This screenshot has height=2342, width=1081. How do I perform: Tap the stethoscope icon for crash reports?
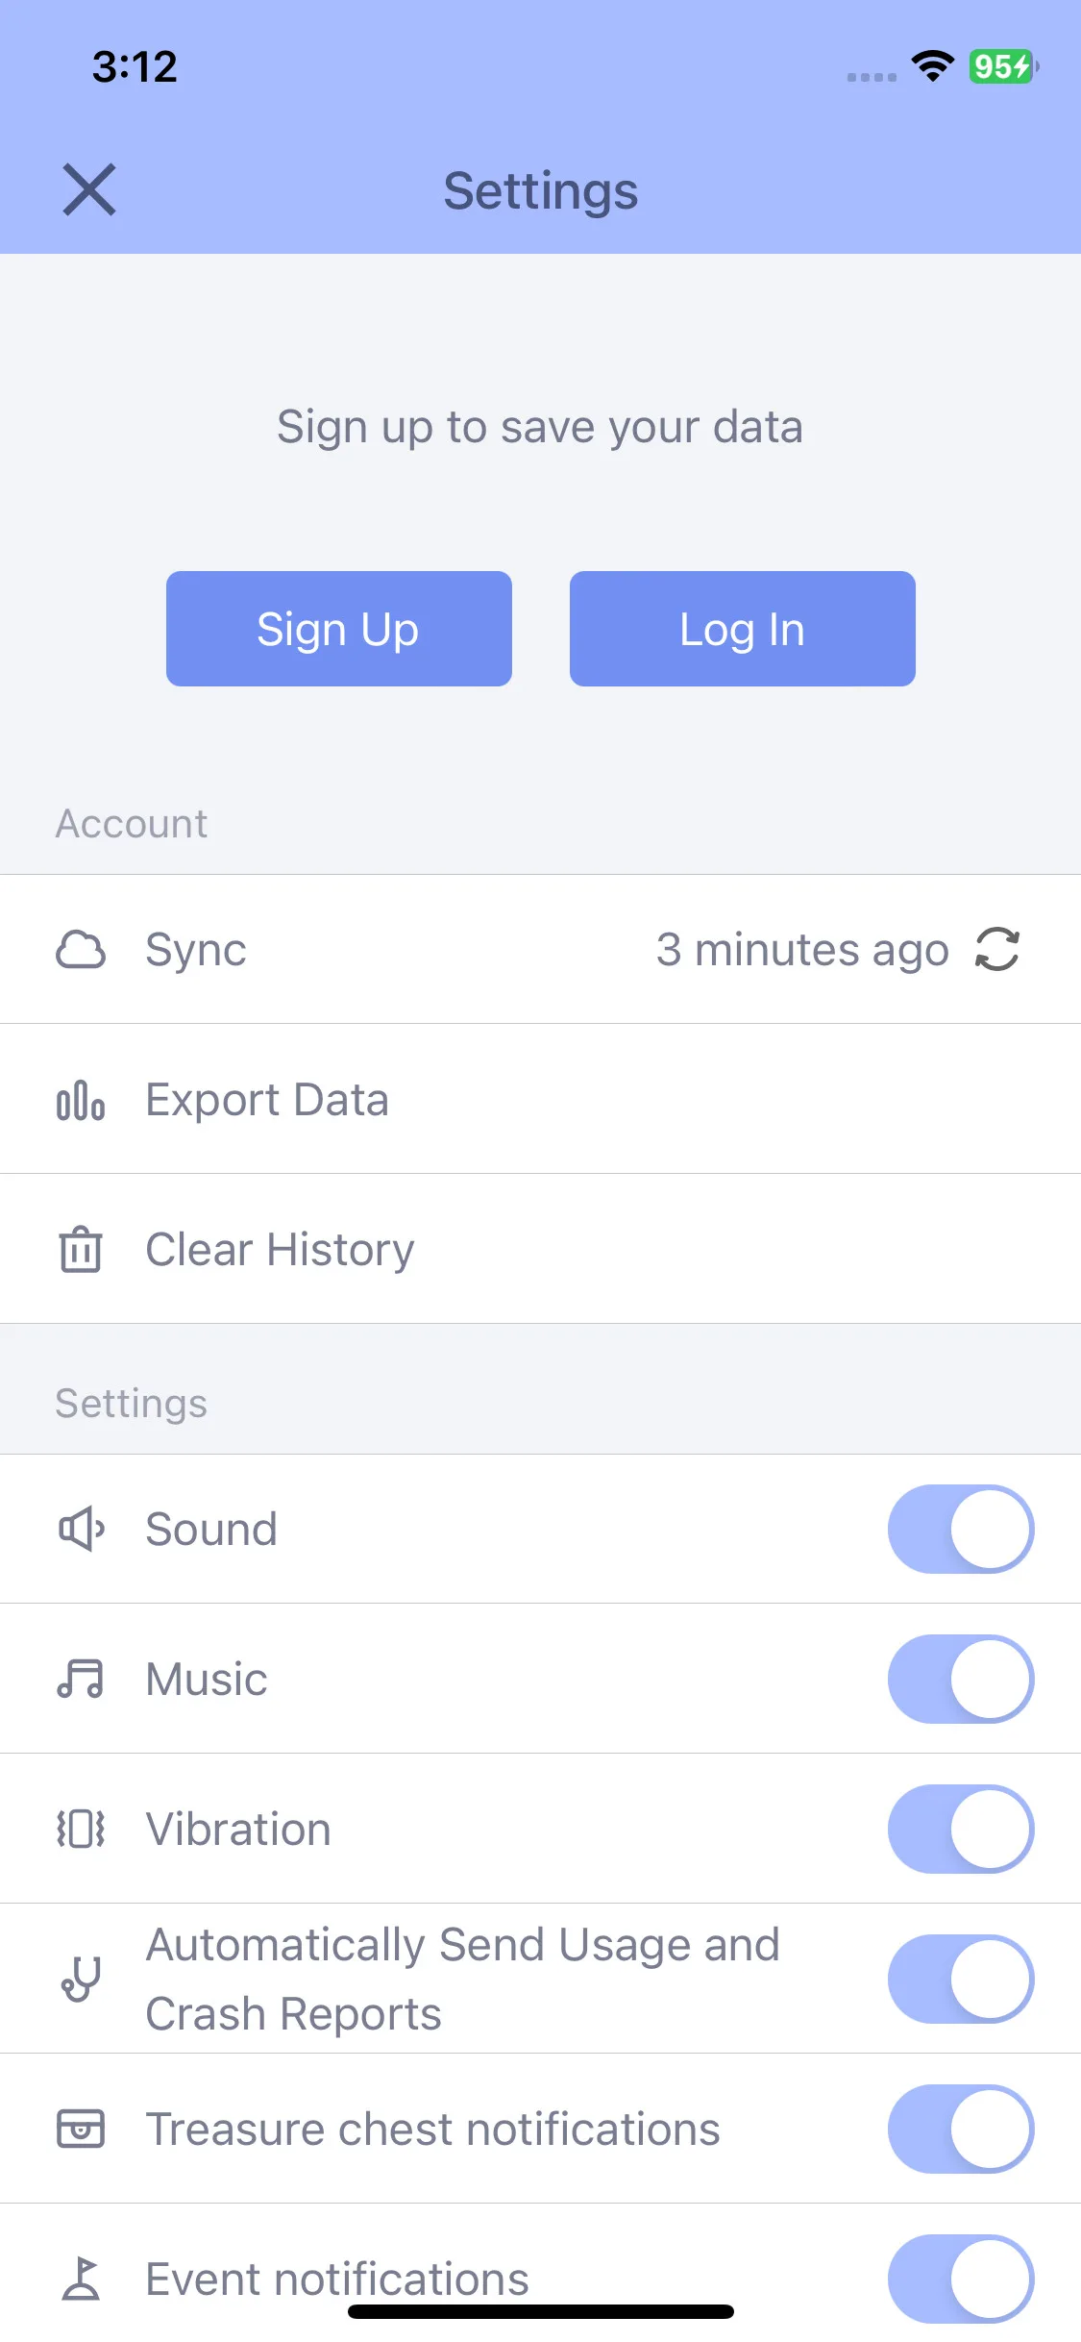[x=81, y=1979]
